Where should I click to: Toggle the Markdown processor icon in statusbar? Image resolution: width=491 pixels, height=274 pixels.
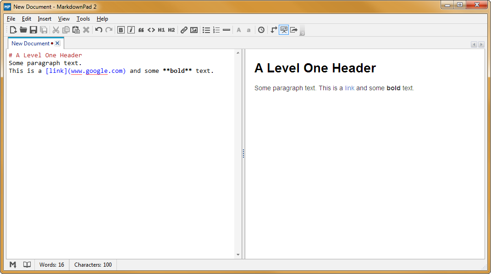[x=12, y=264]
